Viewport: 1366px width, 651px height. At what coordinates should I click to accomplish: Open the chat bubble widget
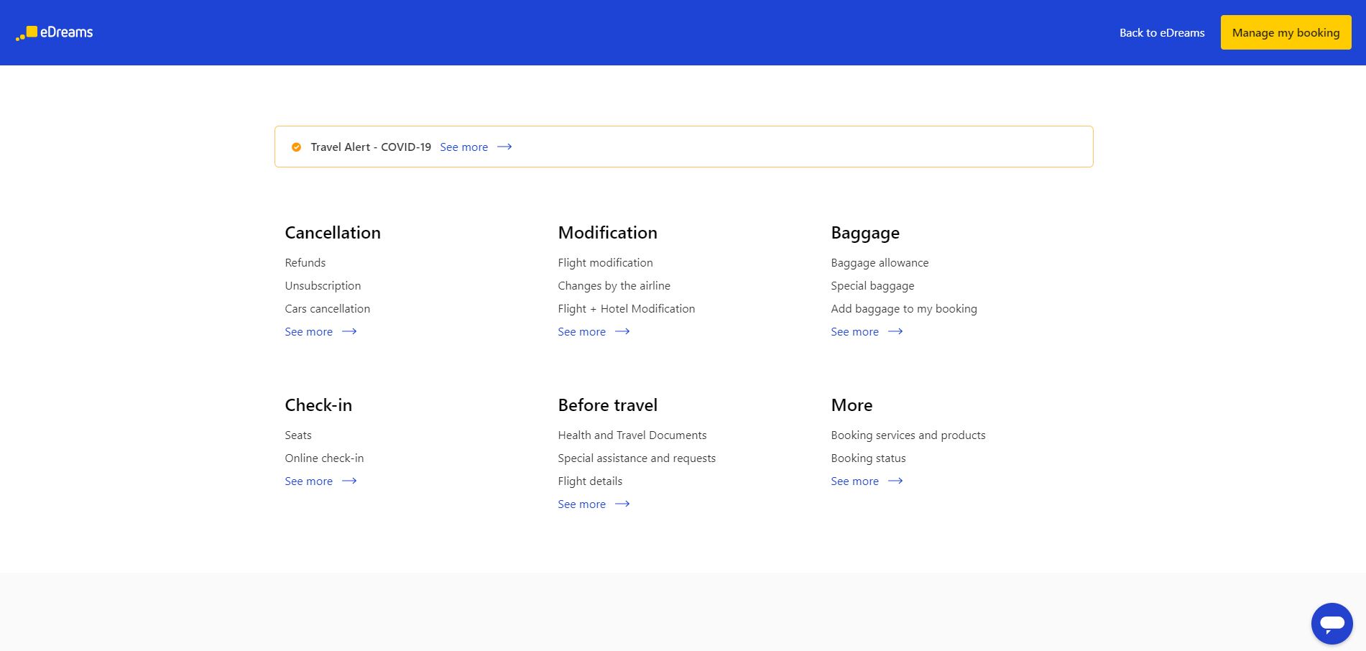1332,624
